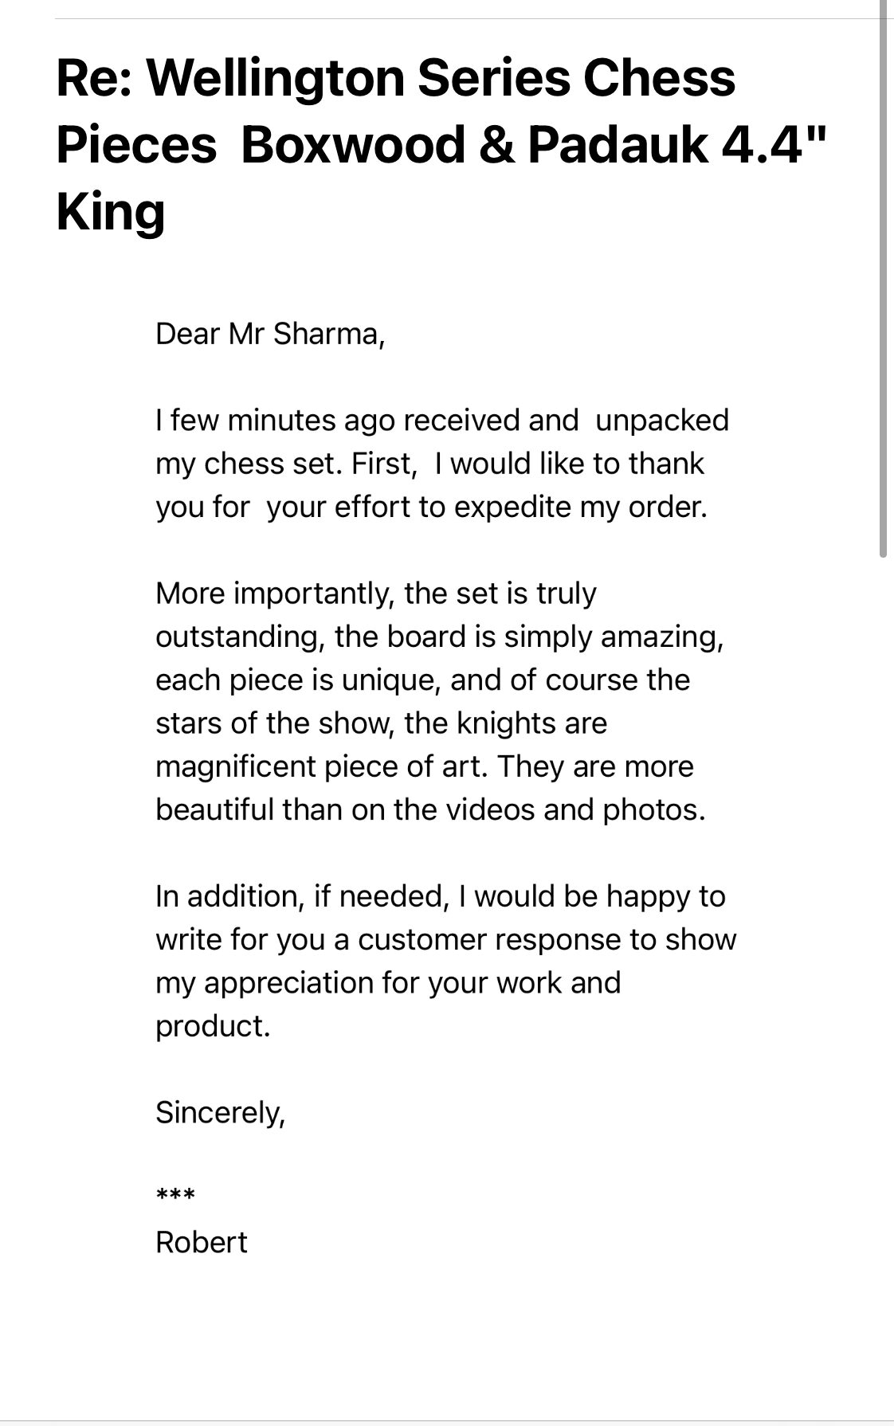Click the line "outstanding, the board is simply amazing,"
The width and height of the screenshot is (894, 1426).
coord(440,637)
